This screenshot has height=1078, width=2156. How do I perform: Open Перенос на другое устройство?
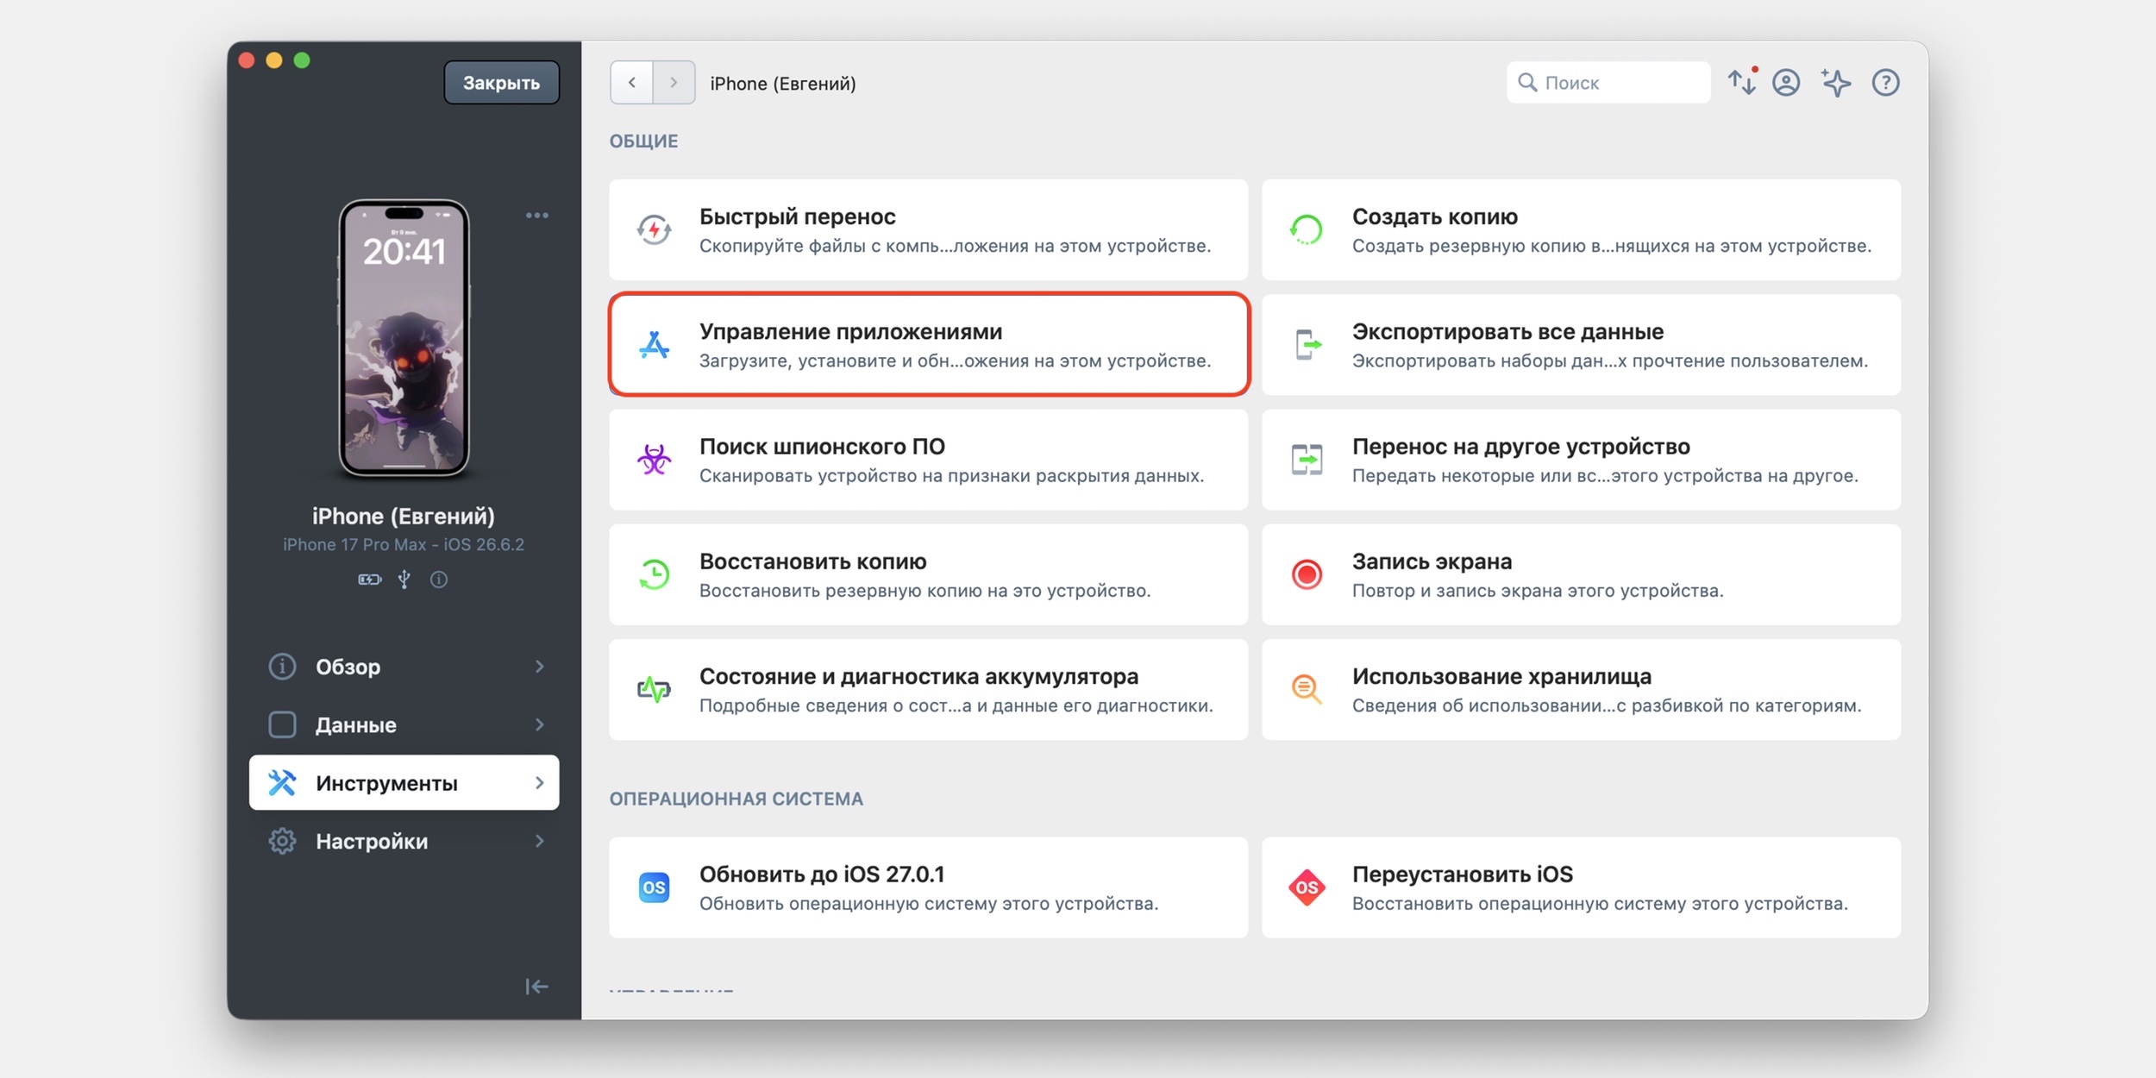(1581, 460)
